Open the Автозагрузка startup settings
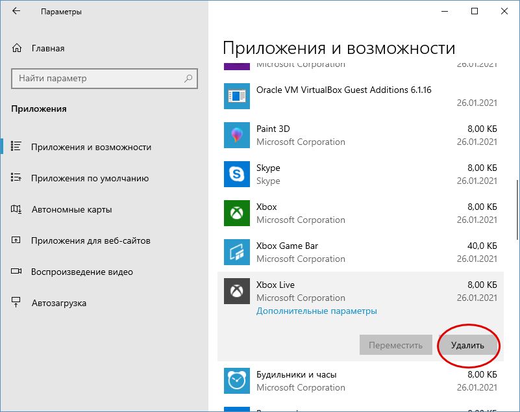 click(x=58, y=303)
